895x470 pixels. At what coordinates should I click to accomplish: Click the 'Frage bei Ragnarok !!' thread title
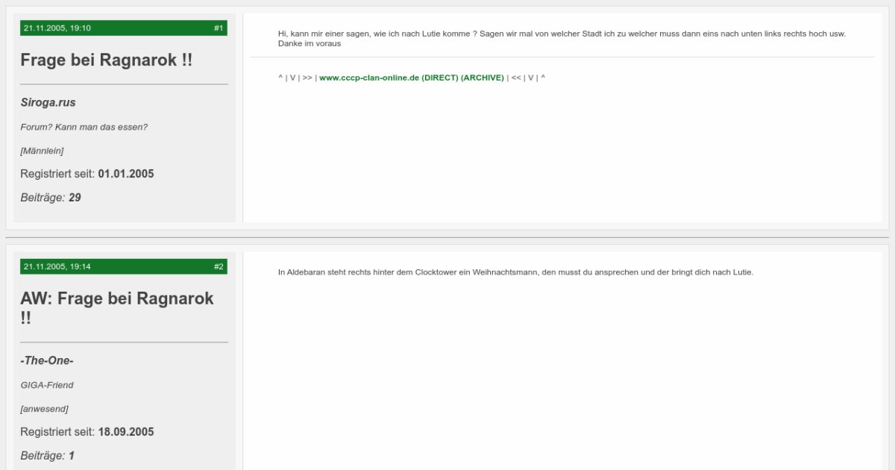coord(106,60)
